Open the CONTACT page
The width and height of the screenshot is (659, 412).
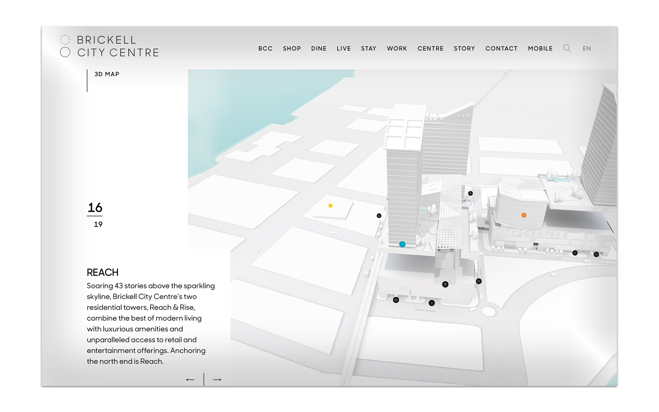[501, 48]
